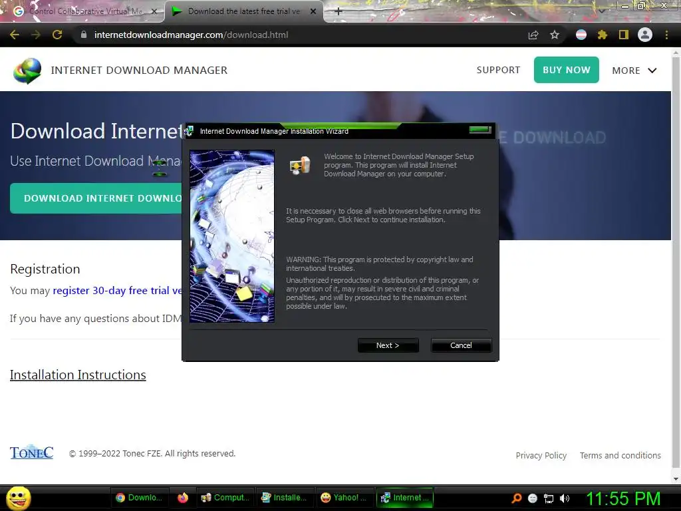Screen dimensions: 681x511
Task: Click the green button on wizard title bar
Action: (480, 130)
